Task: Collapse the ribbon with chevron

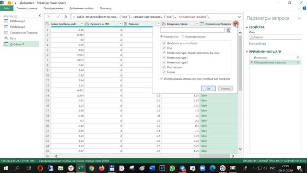Action: pyautogui.click(x=299, y=8)
